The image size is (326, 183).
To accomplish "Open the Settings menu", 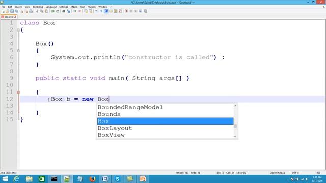I will tap(63, 7).
